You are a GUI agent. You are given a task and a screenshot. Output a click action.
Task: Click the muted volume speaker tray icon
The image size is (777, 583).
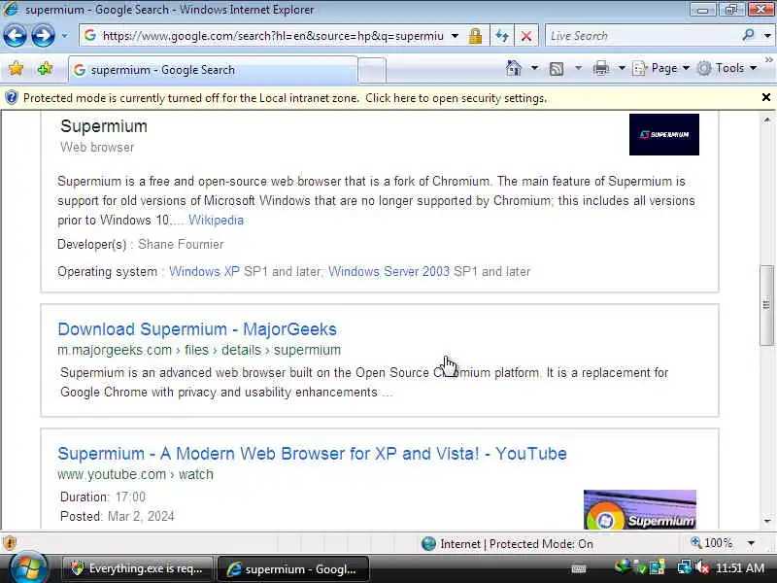(x=702, y=567)
